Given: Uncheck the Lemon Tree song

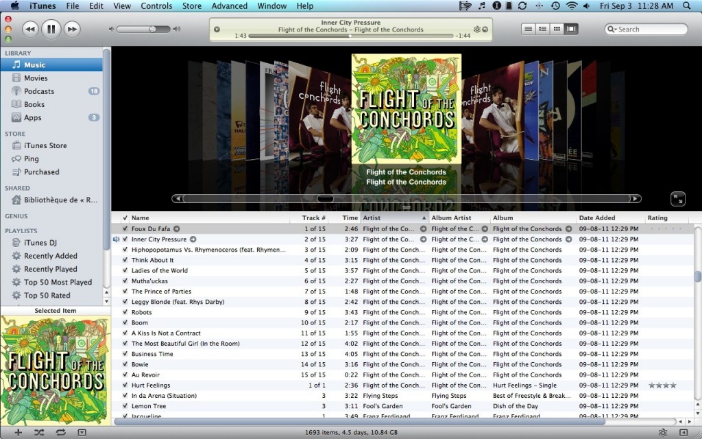Looking at the screenshot, I should click(125, 406).
